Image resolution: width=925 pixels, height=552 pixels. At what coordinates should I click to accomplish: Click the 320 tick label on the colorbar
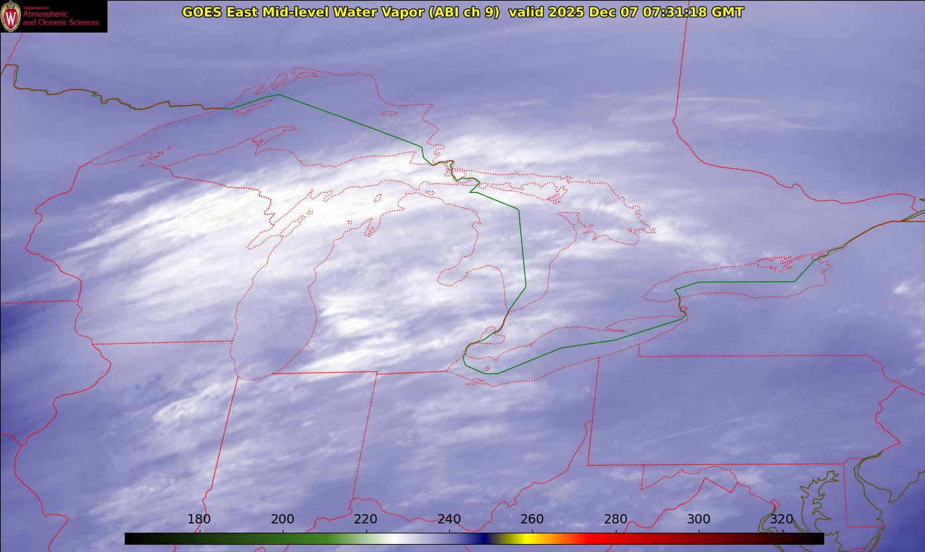coord(782,519)
